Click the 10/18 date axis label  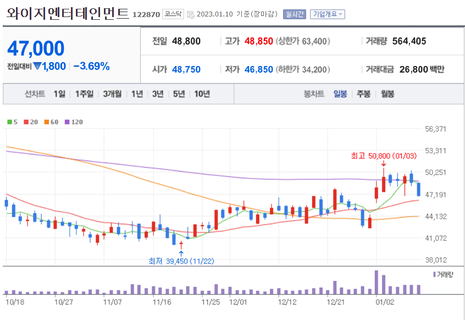[15, 302]
